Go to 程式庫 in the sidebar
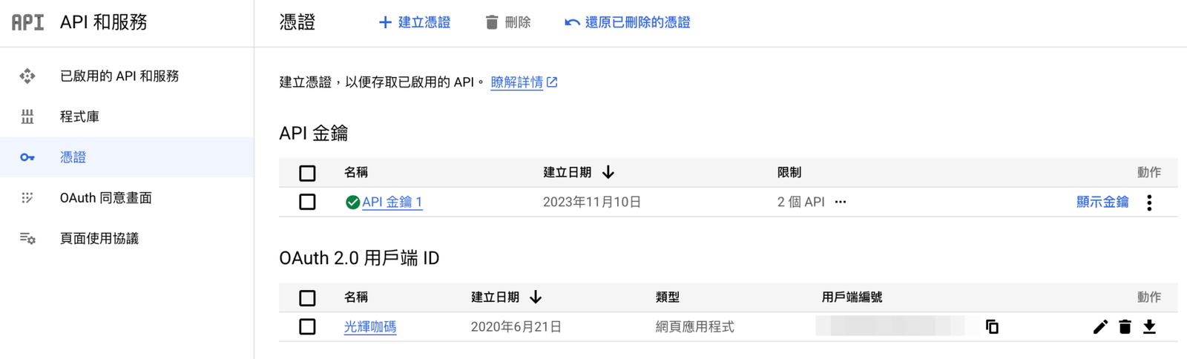1187x359 pixels. (79, 116)
